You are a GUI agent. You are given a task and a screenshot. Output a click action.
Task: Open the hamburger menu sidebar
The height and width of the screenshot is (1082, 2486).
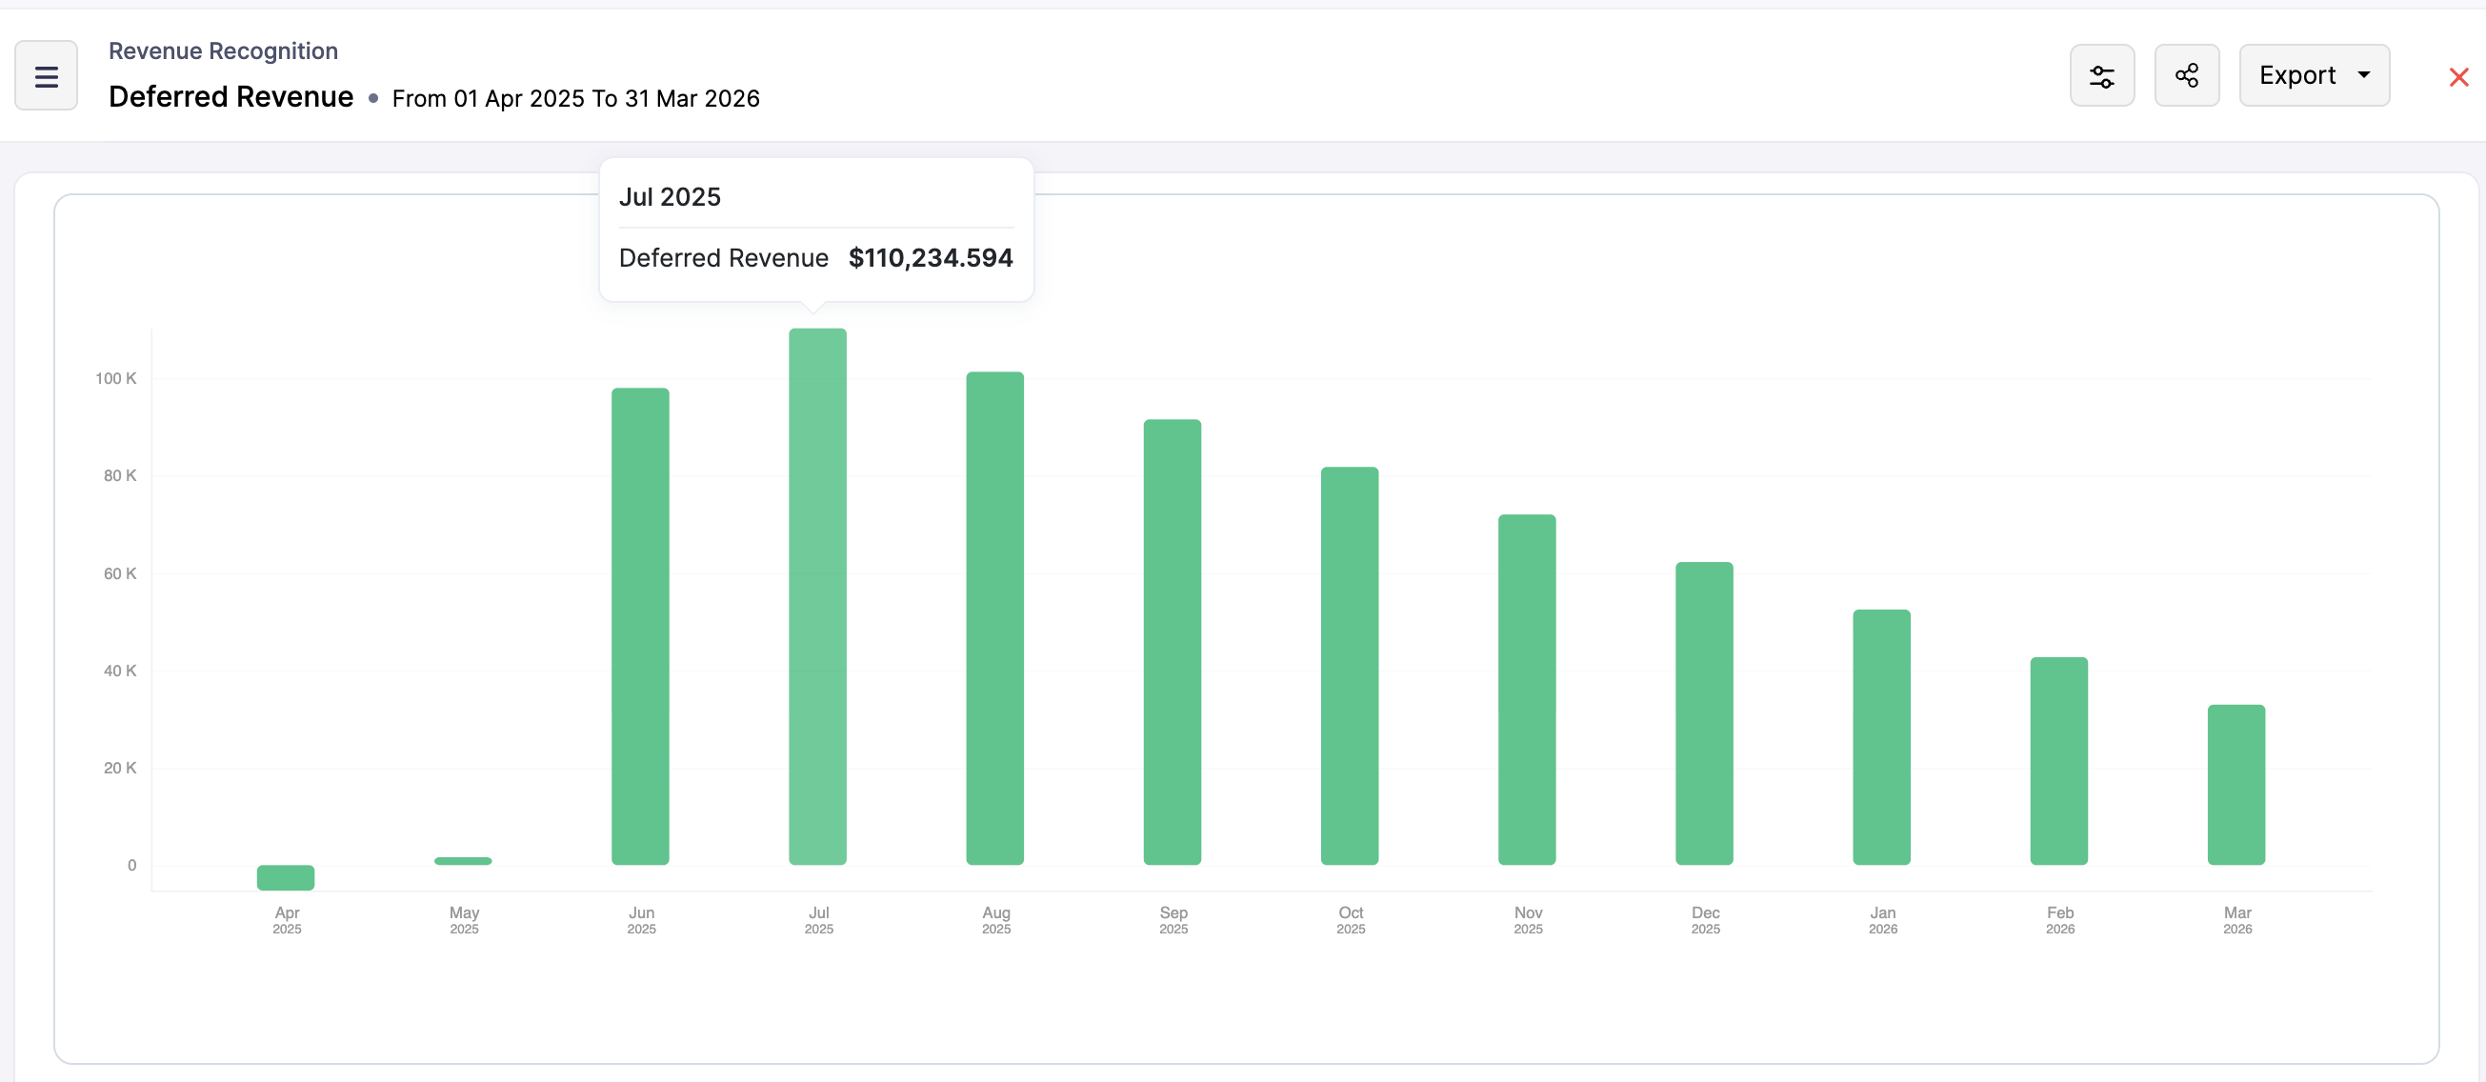(46, 75)
